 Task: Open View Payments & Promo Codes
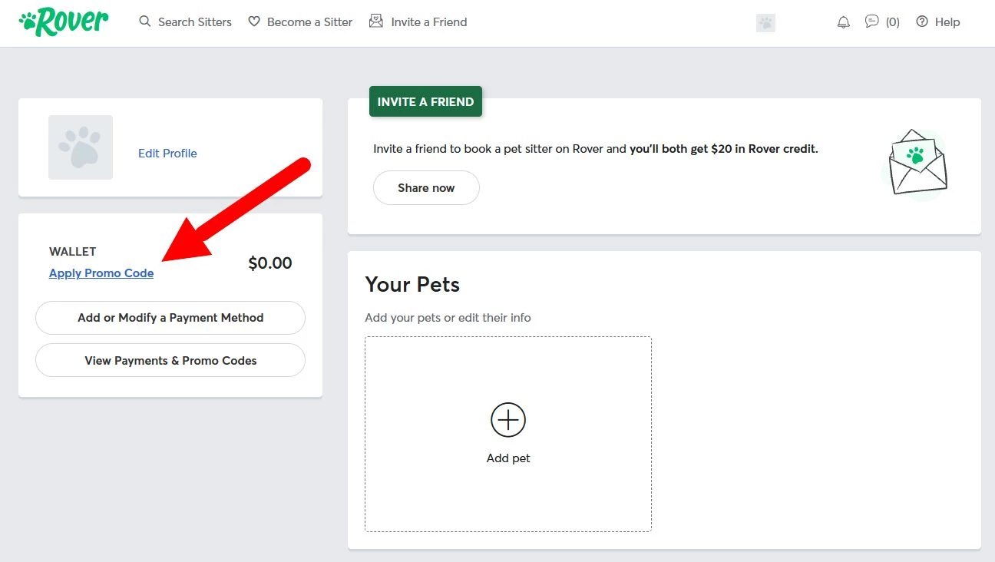pyautogui.click(x=170, y=361)
